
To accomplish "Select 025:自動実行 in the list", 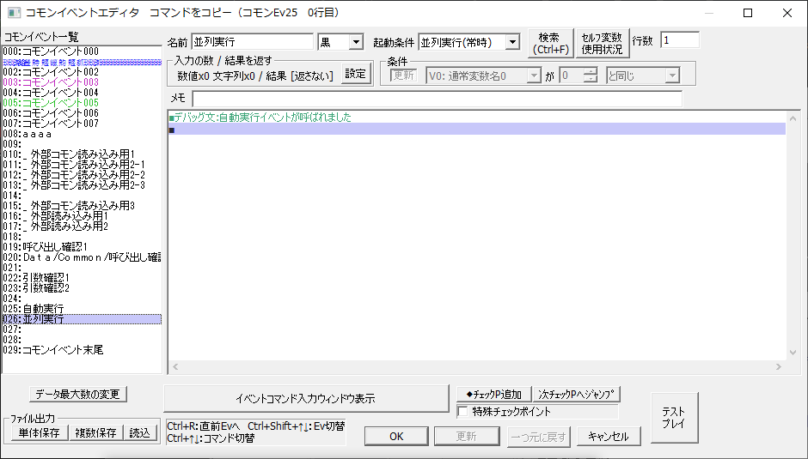I will (82, 309).
